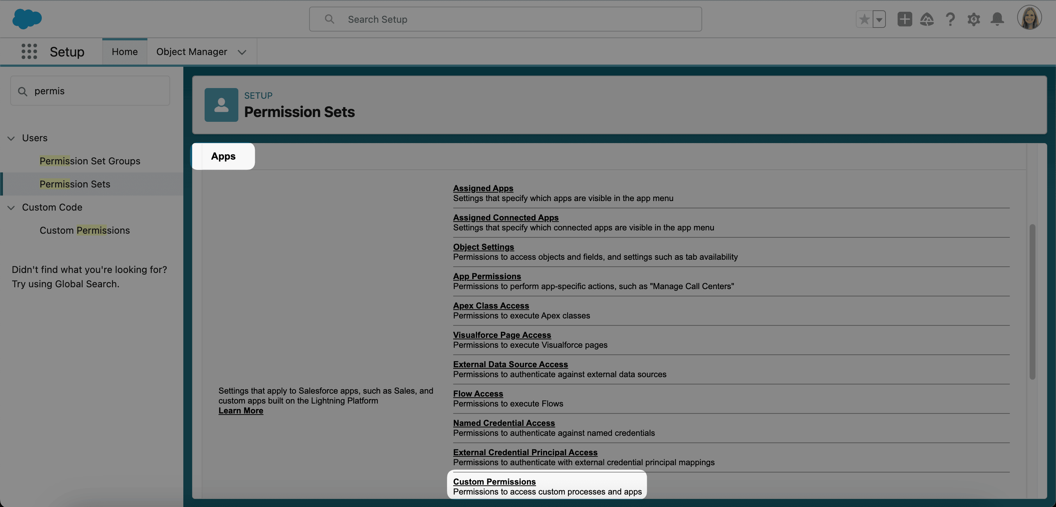
Task: Click the Learn More link
Action: pos(241,410)
